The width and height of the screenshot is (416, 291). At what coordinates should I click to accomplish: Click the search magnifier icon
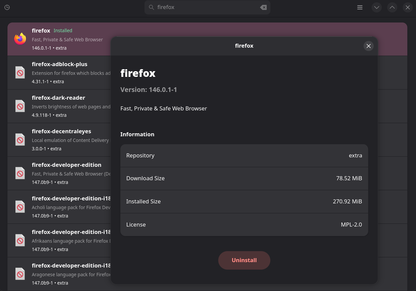pyautogui.click(x=152, y=7)
